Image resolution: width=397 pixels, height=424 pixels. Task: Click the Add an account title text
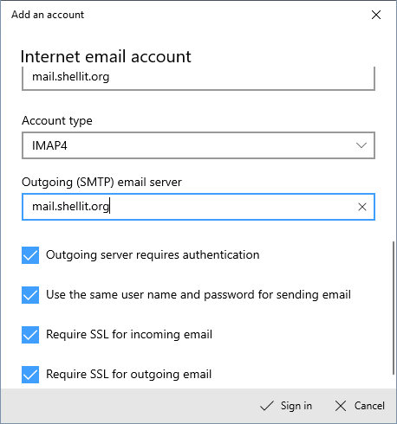(48, 15)
